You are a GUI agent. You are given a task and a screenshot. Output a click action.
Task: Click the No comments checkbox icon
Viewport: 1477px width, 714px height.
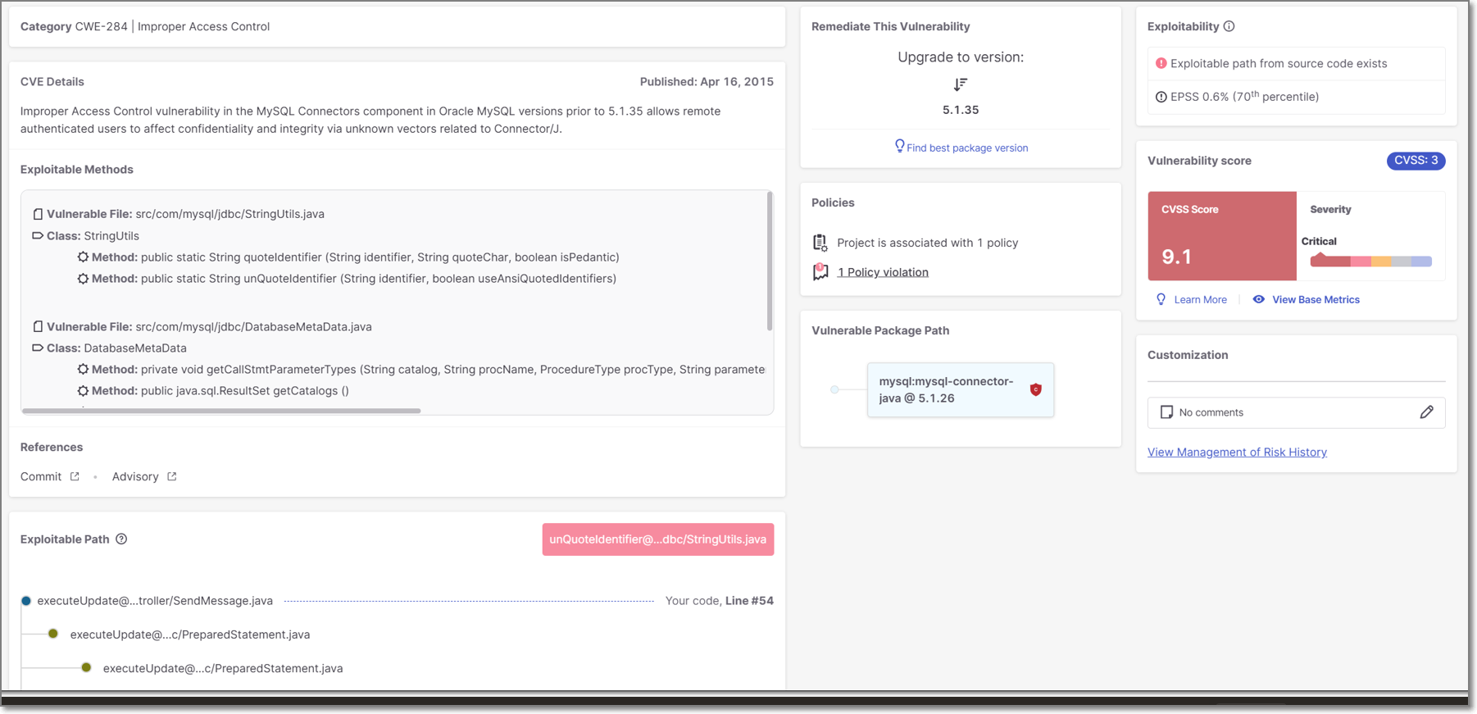1166,412
